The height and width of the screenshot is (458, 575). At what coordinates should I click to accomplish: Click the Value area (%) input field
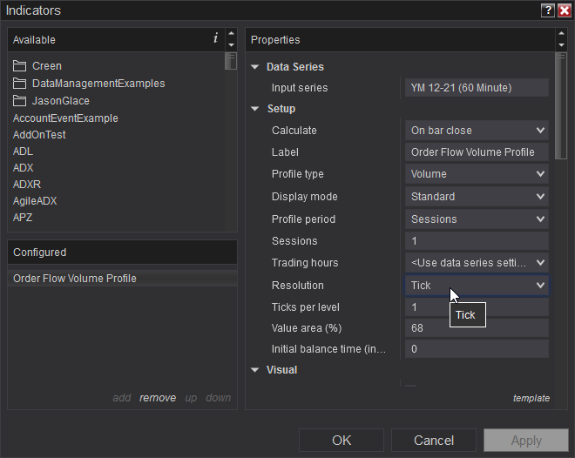(x=477, y=328)
